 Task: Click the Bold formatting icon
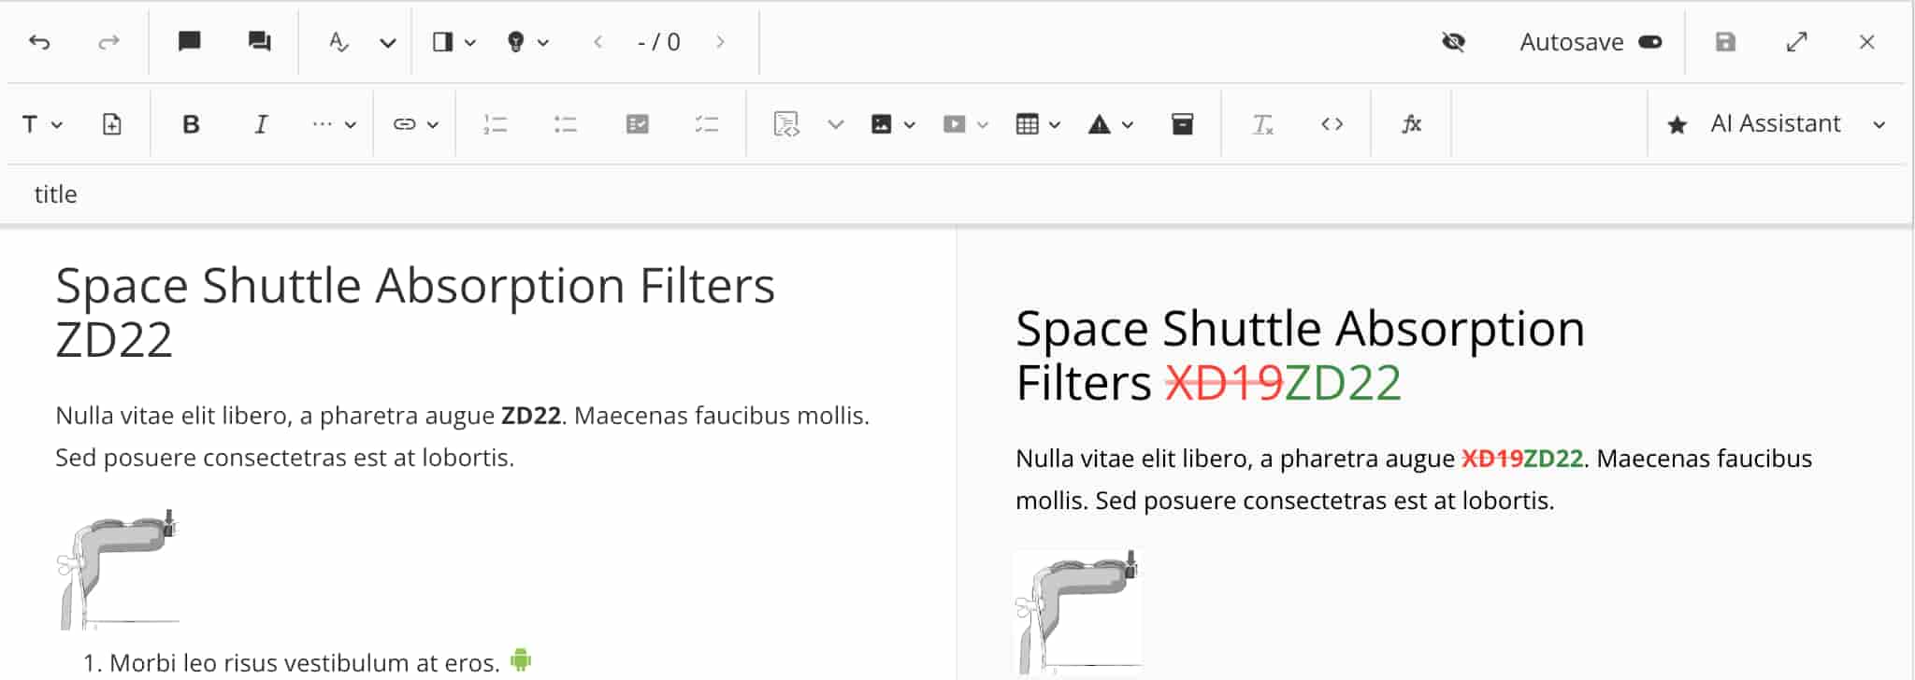[191, 124]
